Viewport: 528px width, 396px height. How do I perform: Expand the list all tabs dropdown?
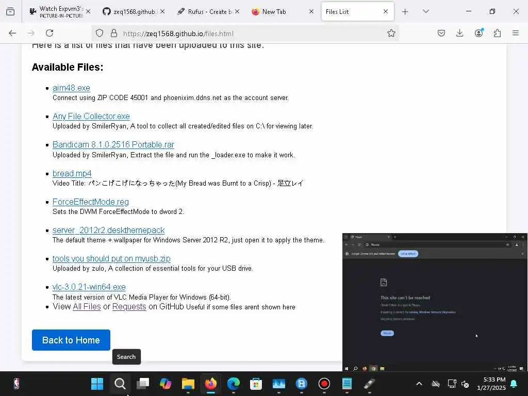425,11
